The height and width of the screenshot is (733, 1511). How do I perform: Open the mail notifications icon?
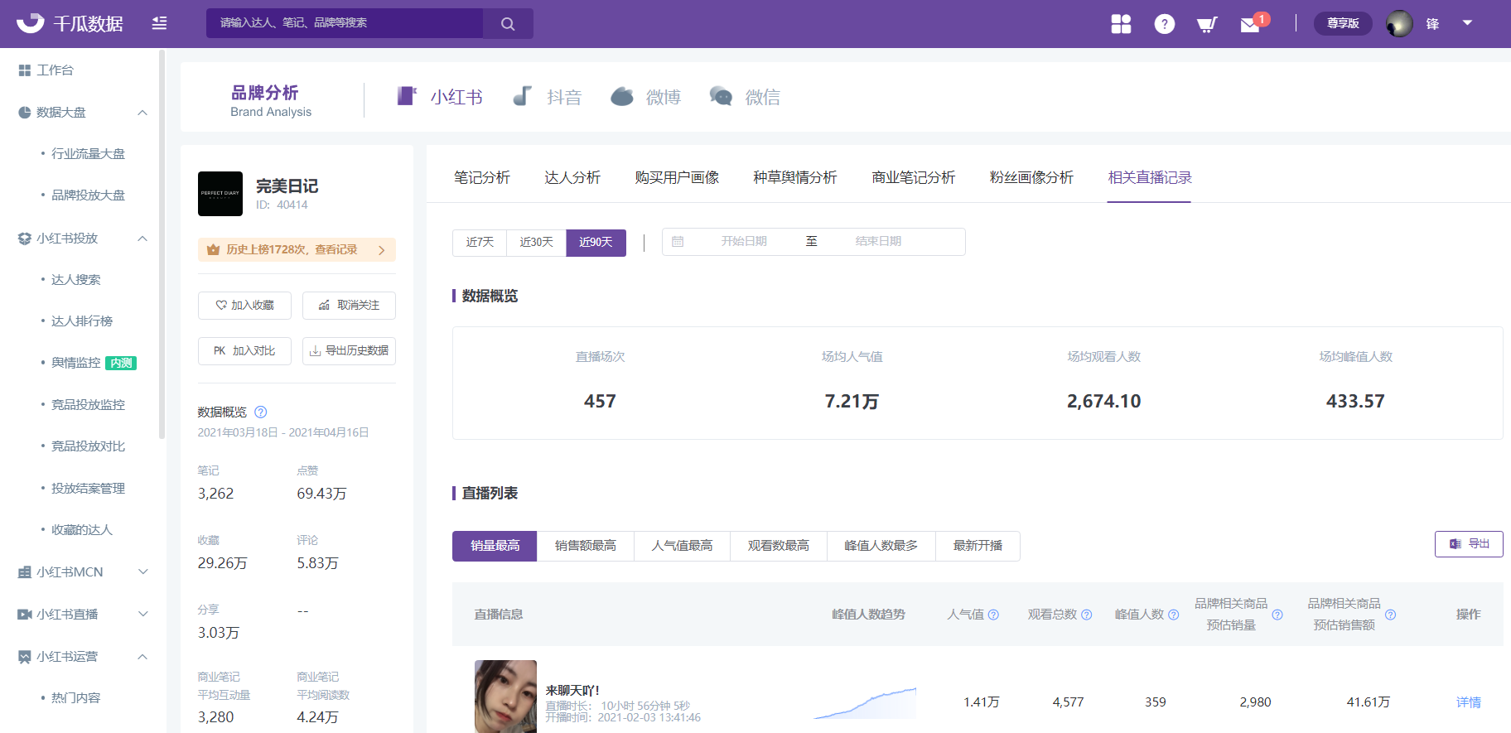coord(1250,25)
